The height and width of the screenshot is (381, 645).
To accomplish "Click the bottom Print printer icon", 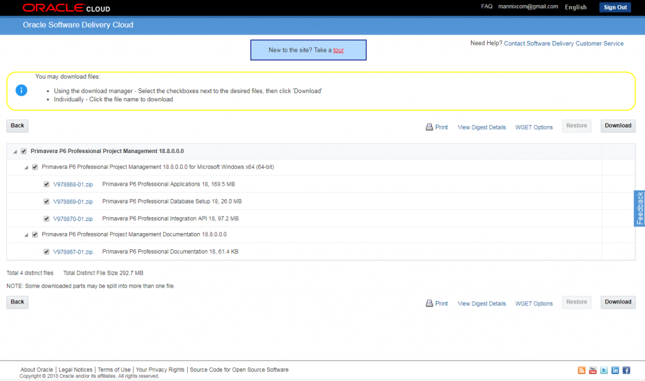I will (x=429, y=303).
